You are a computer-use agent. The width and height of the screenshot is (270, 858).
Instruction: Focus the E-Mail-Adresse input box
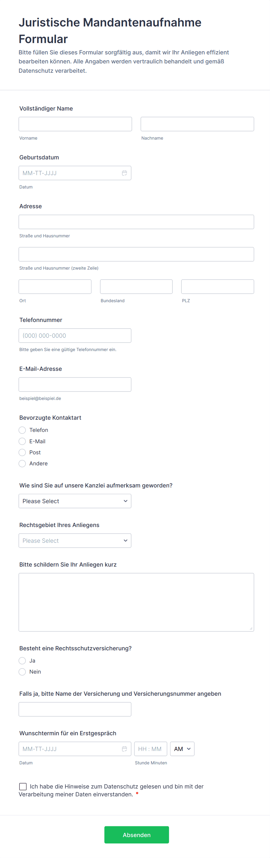click(x=75, y=385)
